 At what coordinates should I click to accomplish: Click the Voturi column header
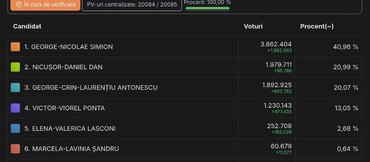pos(253,26)
